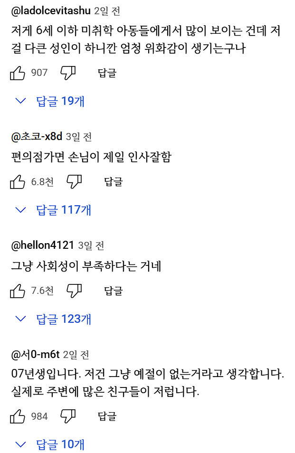Open the @ladolcevitashu channel link
295x453 pixels.
(x=51, y=10)
